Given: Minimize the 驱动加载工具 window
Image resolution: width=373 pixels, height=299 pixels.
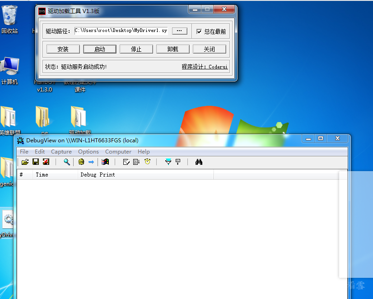Looking at the screenshot, I should (x=195, y=9).
